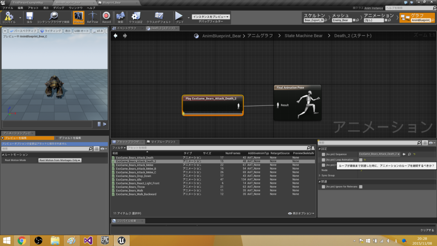Screen dimensions: 437x246
Task: Collapse the 関連 section in details
Action: (x=320, y=182)
